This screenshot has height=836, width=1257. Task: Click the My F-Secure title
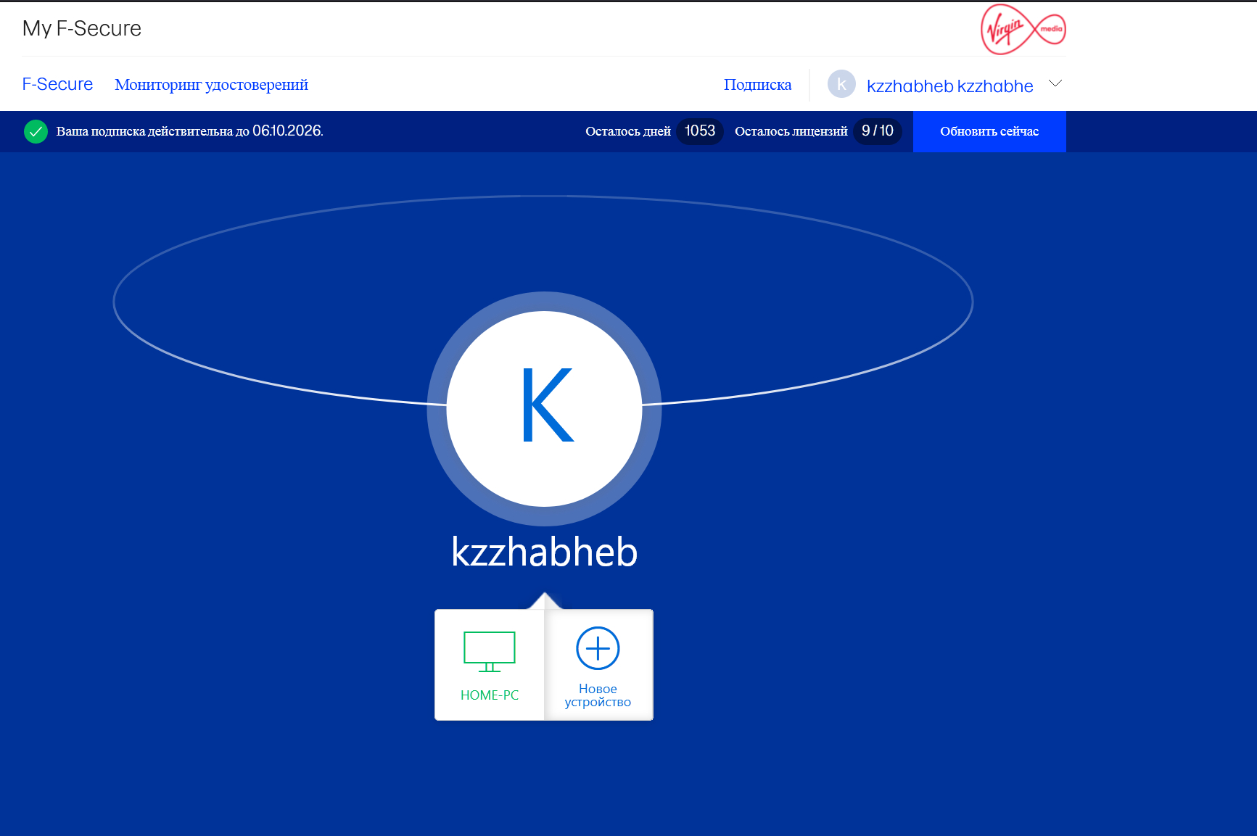click(82, 28)
